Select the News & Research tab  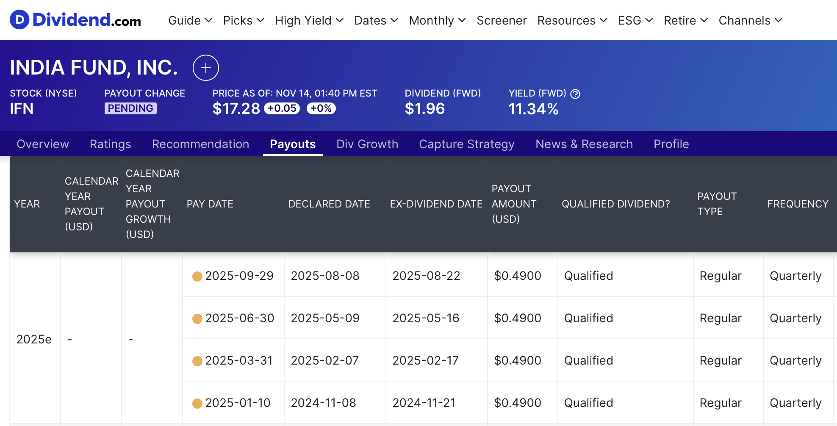pos(584,144)
